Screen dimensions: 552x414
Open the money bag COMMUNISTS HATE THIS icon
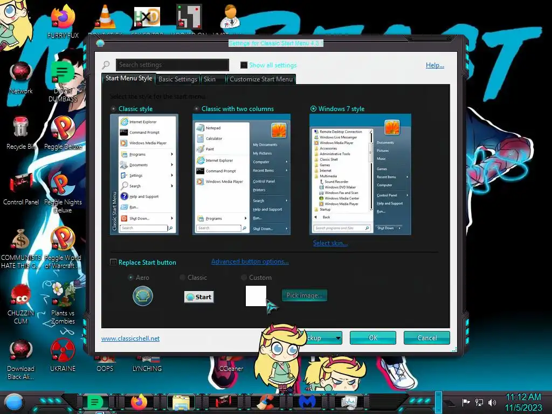[21, 249]
